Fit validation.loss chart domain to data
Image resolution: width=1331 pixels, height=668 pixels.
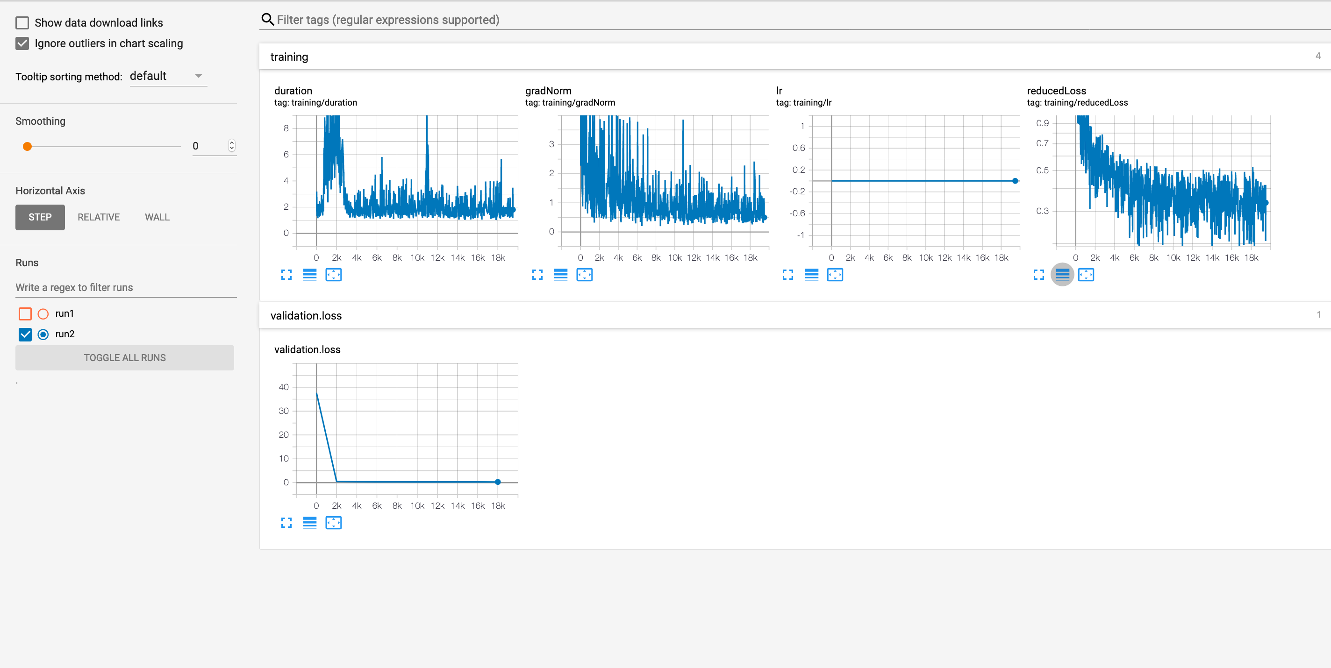334,522
